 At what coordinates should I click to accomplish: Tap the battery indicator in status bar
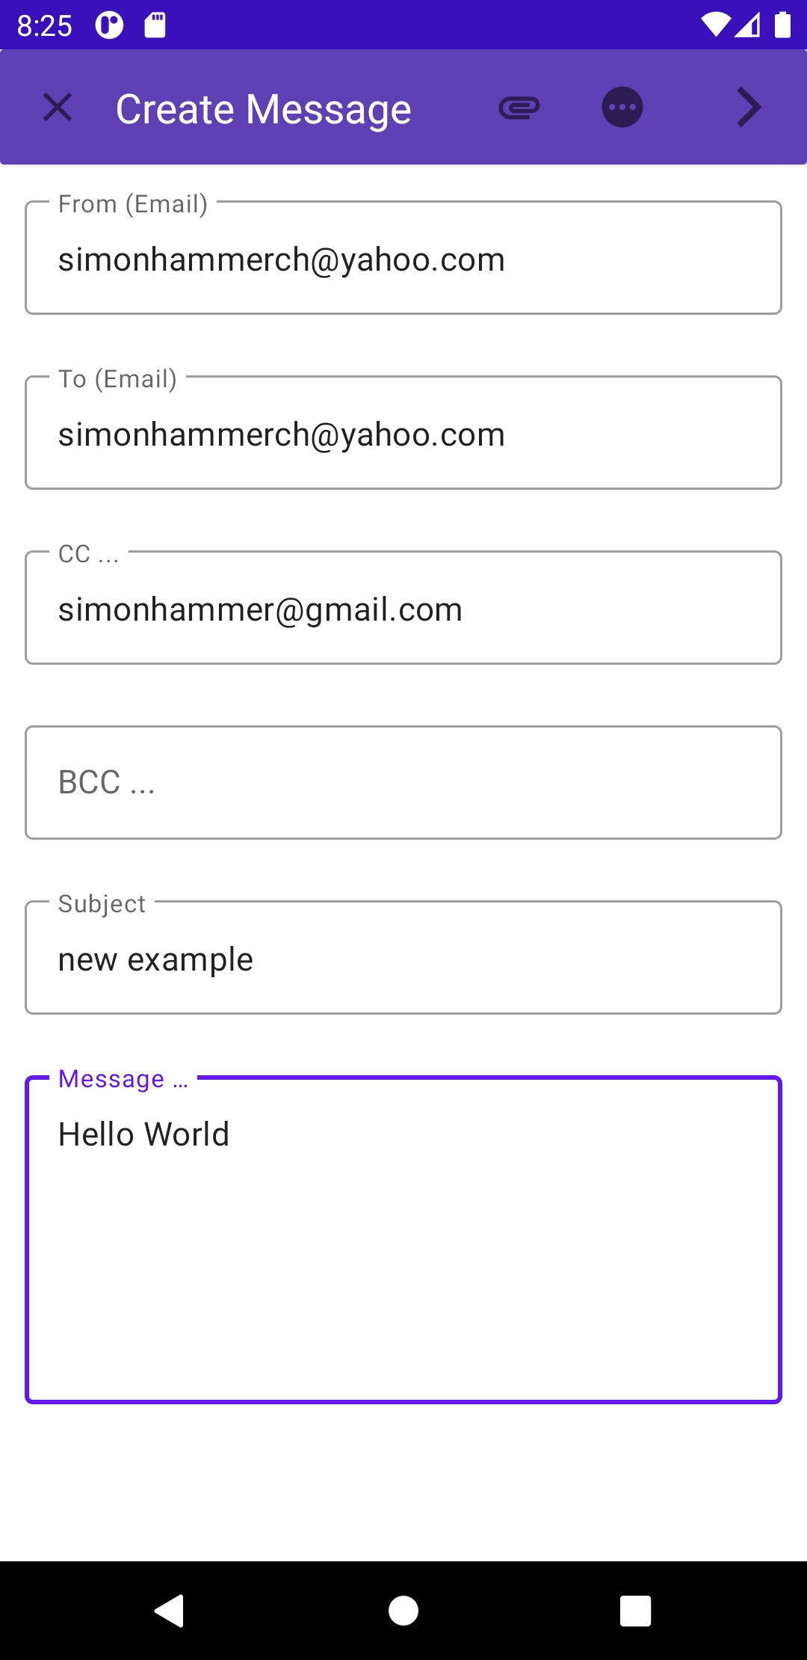pyautogui.click(x=782, y=25)
